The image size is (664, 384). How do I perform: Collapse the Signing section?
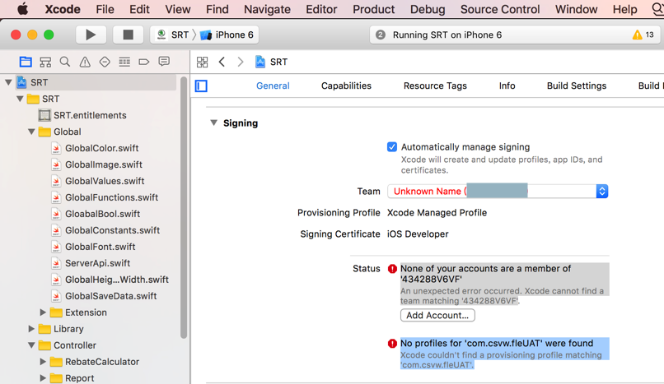pyautogui.click(x=214, y=123)
